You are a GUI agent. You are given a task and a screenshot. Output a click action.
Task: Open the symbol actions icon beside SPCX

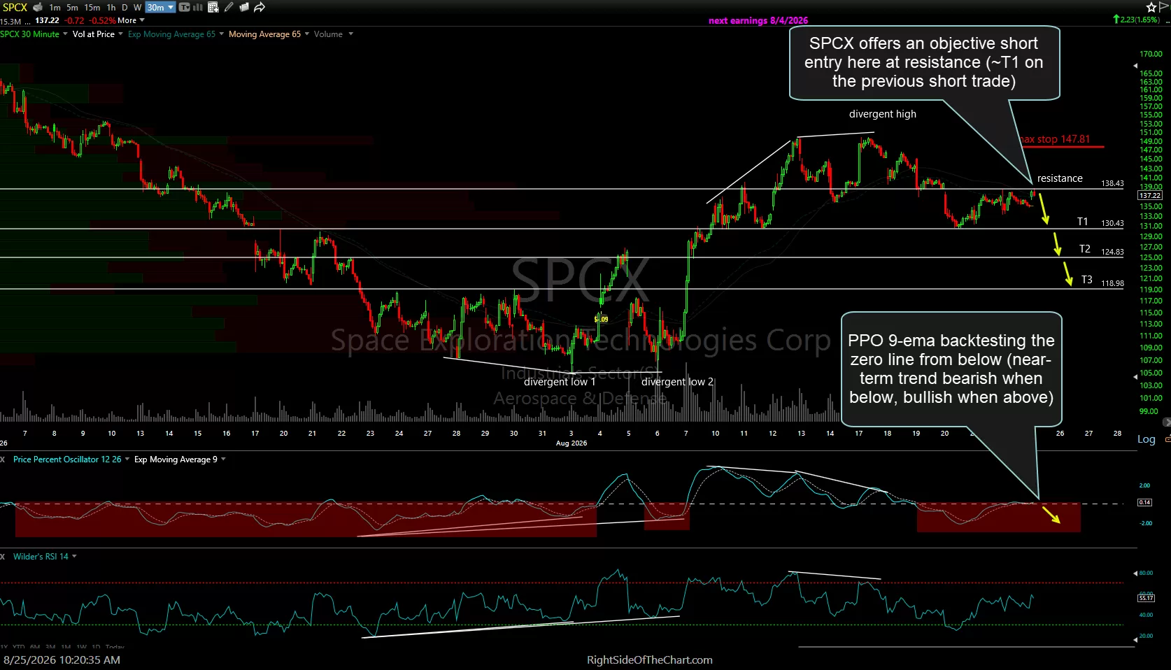pos(38,7)
